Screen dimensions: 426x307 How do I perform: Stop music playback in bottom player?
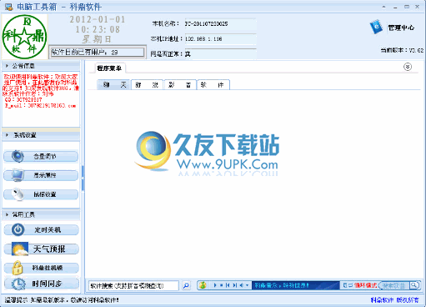tap(221, 285)
